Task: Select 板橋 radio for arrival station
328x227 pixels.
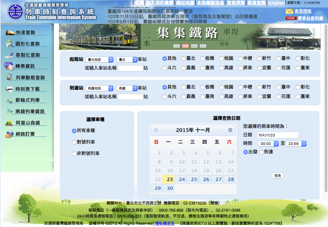Action: tap(202, 87)
